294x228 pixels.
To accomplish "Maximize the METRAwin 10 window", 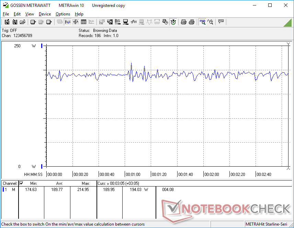I will point(270,5).
